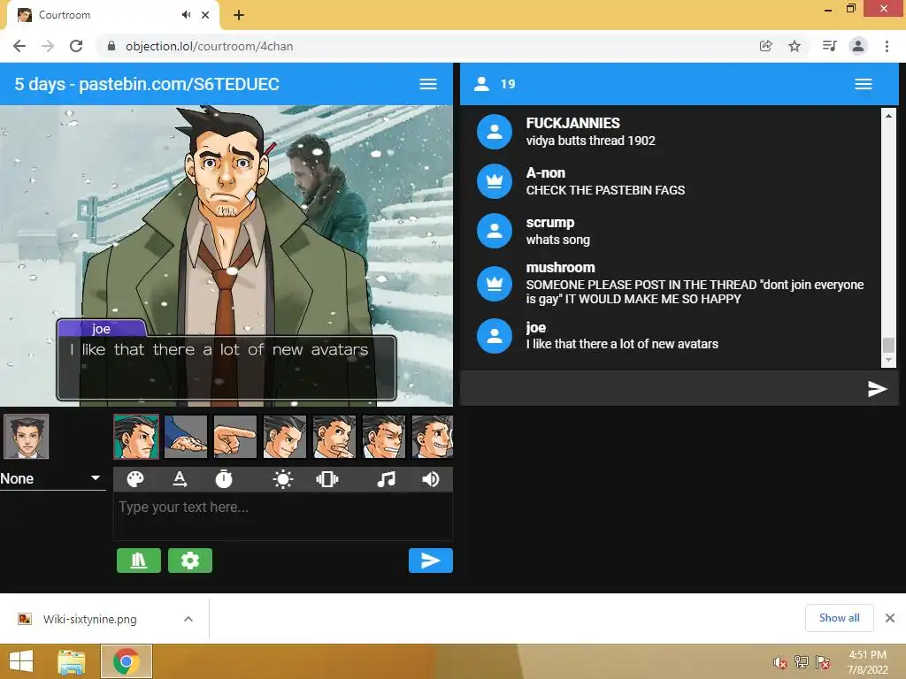Select the 'vidya butts thread 1902' message
906x679 pixels.
click(x=590, y=141)
